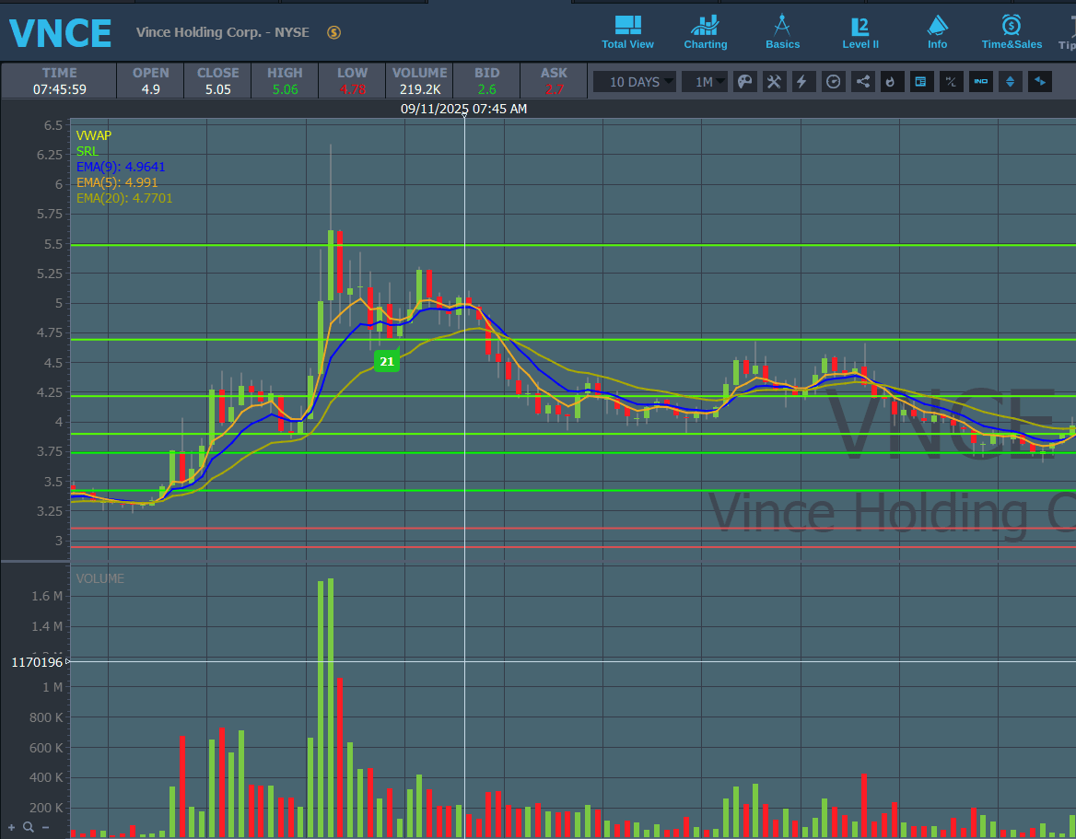
Task: Expand the 10 DAYS range dropdown
Action: (635, 82)
